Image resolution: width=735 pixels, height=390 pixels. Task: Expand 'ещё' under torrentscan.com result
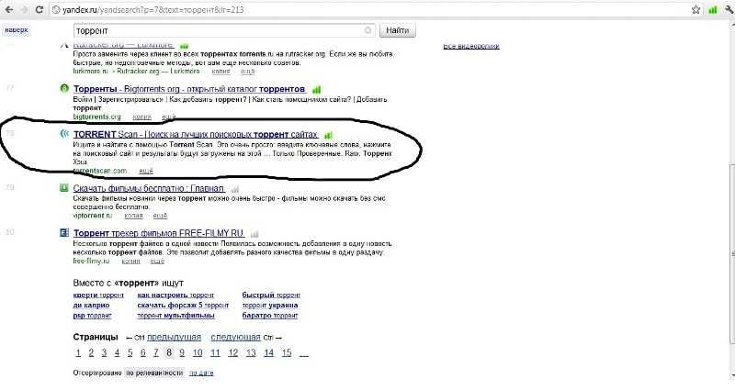pos(145,171)
